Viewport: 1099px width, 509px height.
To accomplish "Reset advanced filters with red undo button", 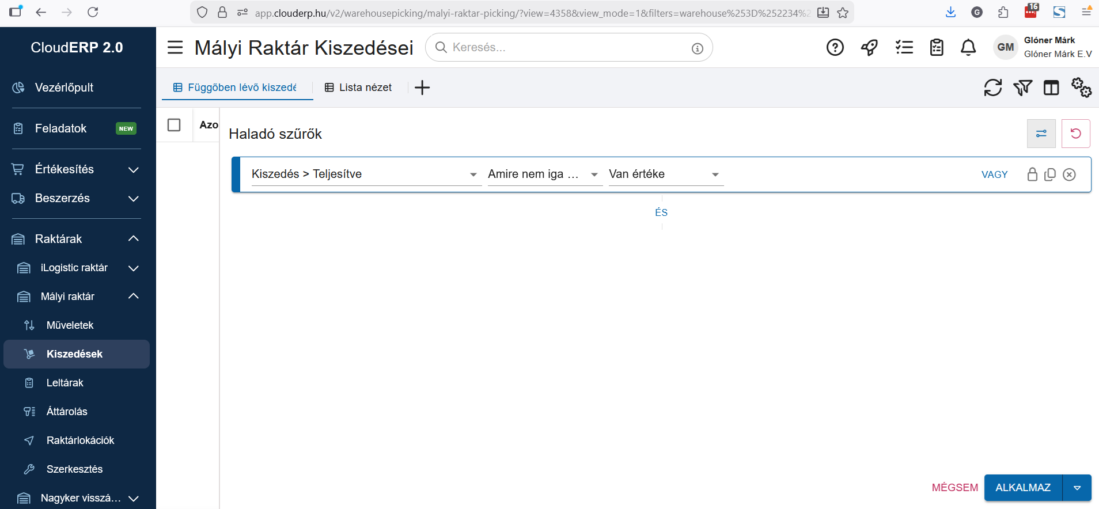I will [x=1075, y=134].
